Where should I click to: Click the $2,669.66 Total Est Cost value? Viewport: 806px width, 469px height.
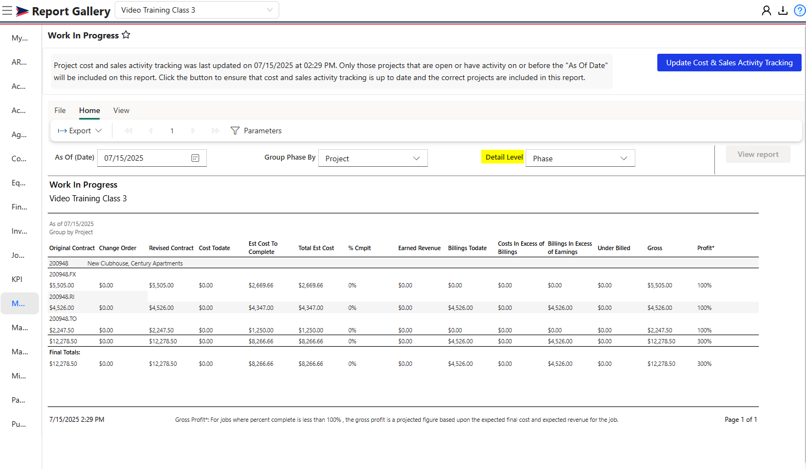tap(311, 285)
